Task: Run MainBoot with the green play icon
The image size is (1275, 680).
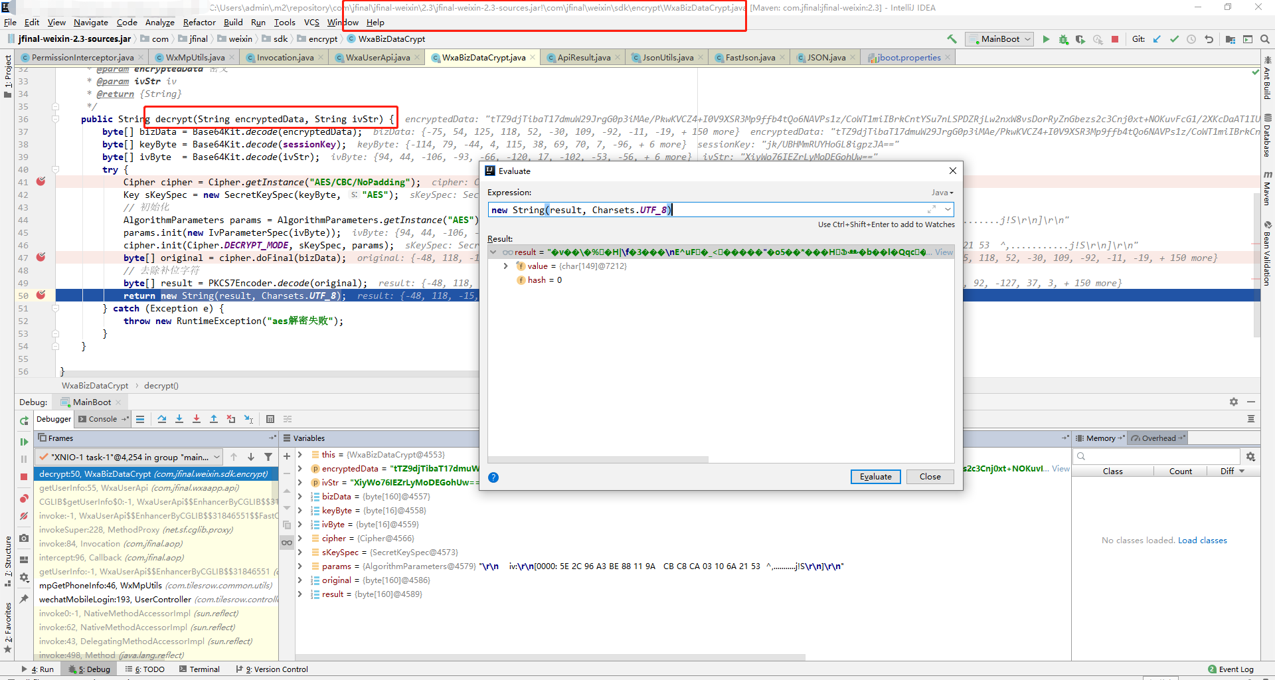Action: click(1046, 39)
